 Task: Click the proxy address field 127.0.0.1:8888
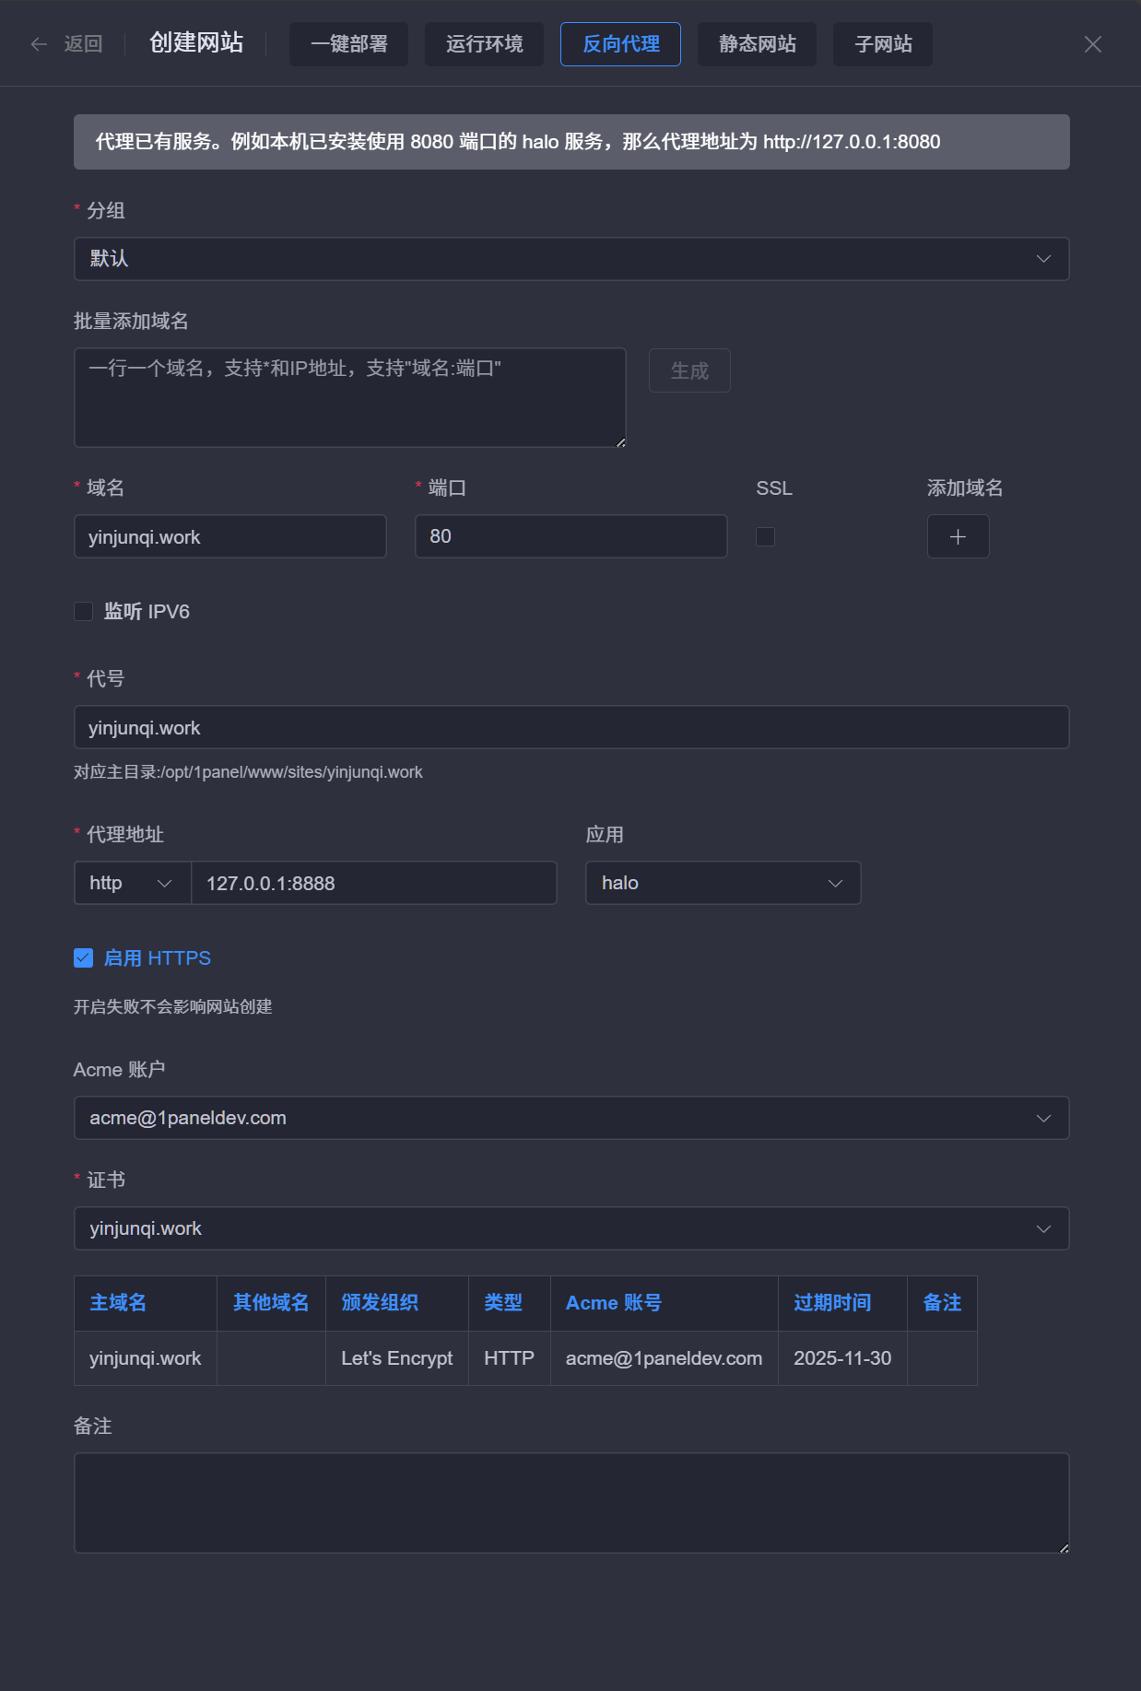tap(374, 883)
